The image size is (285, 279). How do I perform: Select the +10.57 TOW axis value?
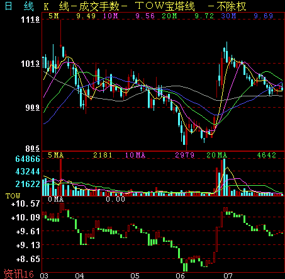click(x=25, y=203)
